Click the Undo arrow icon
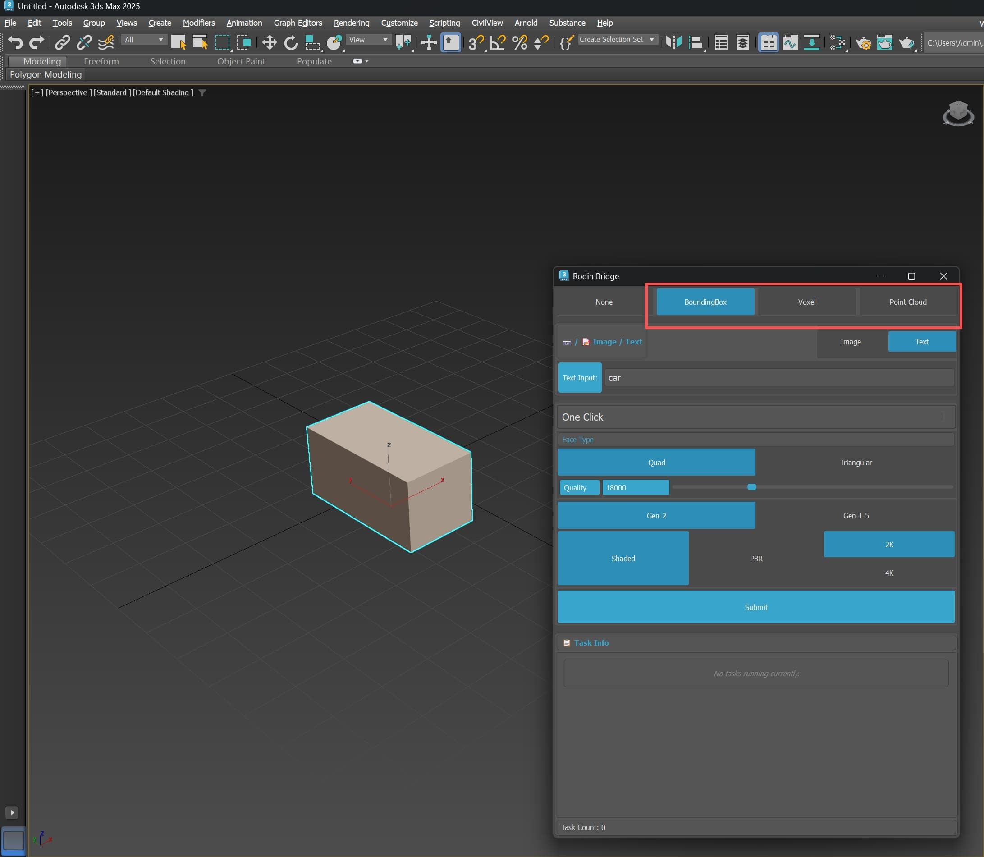 [15, 42]
